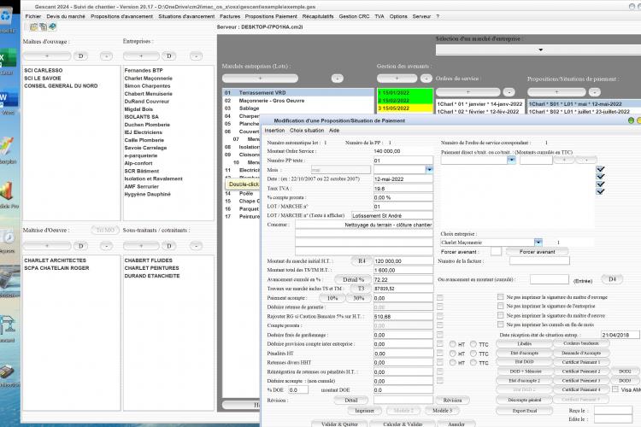Click the Modèle 3 button

click(x=442, y=410)
